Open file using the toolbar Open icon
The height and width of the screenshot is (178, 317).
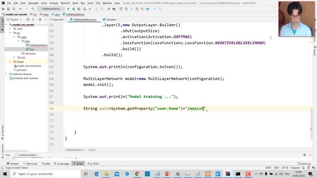(3, 9)
